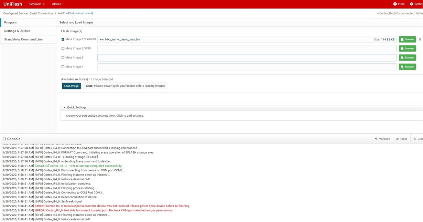
Task: Click the AWR1443 device name
Action: click(x=64, y=13)
